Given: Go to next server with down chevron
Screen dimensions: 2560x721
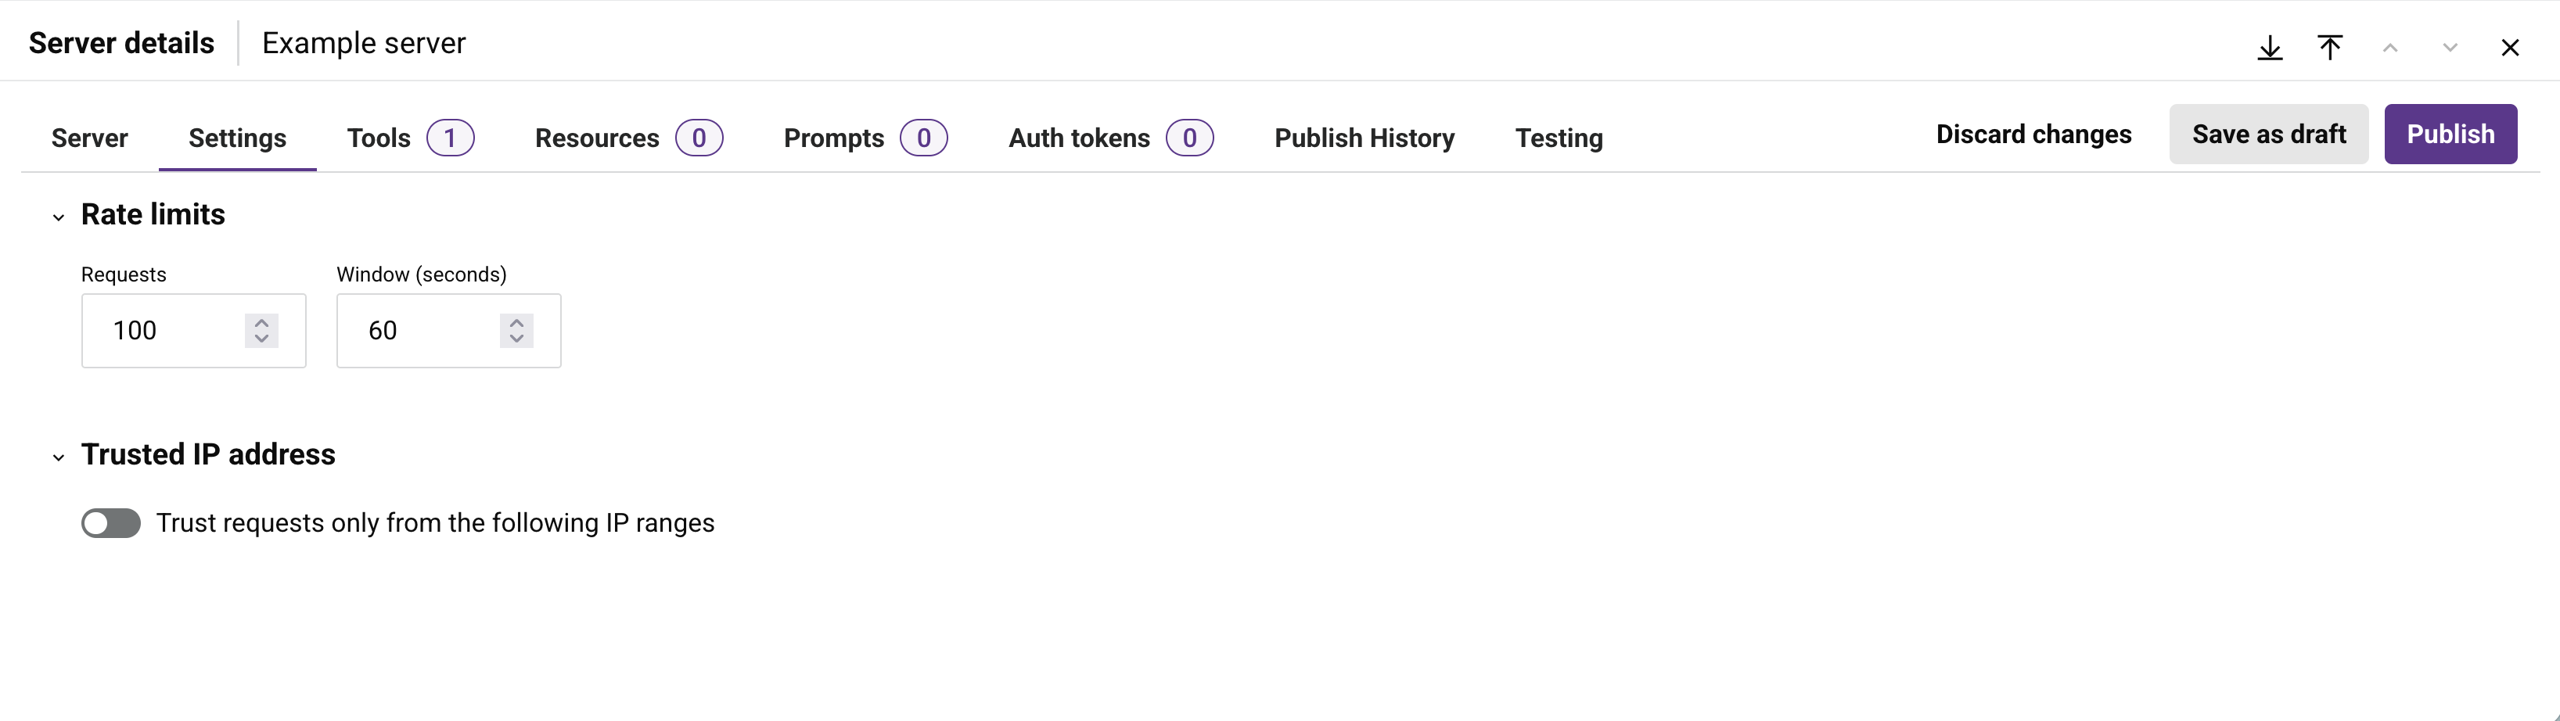Looking at the screenshot, I should point(2450,48).
